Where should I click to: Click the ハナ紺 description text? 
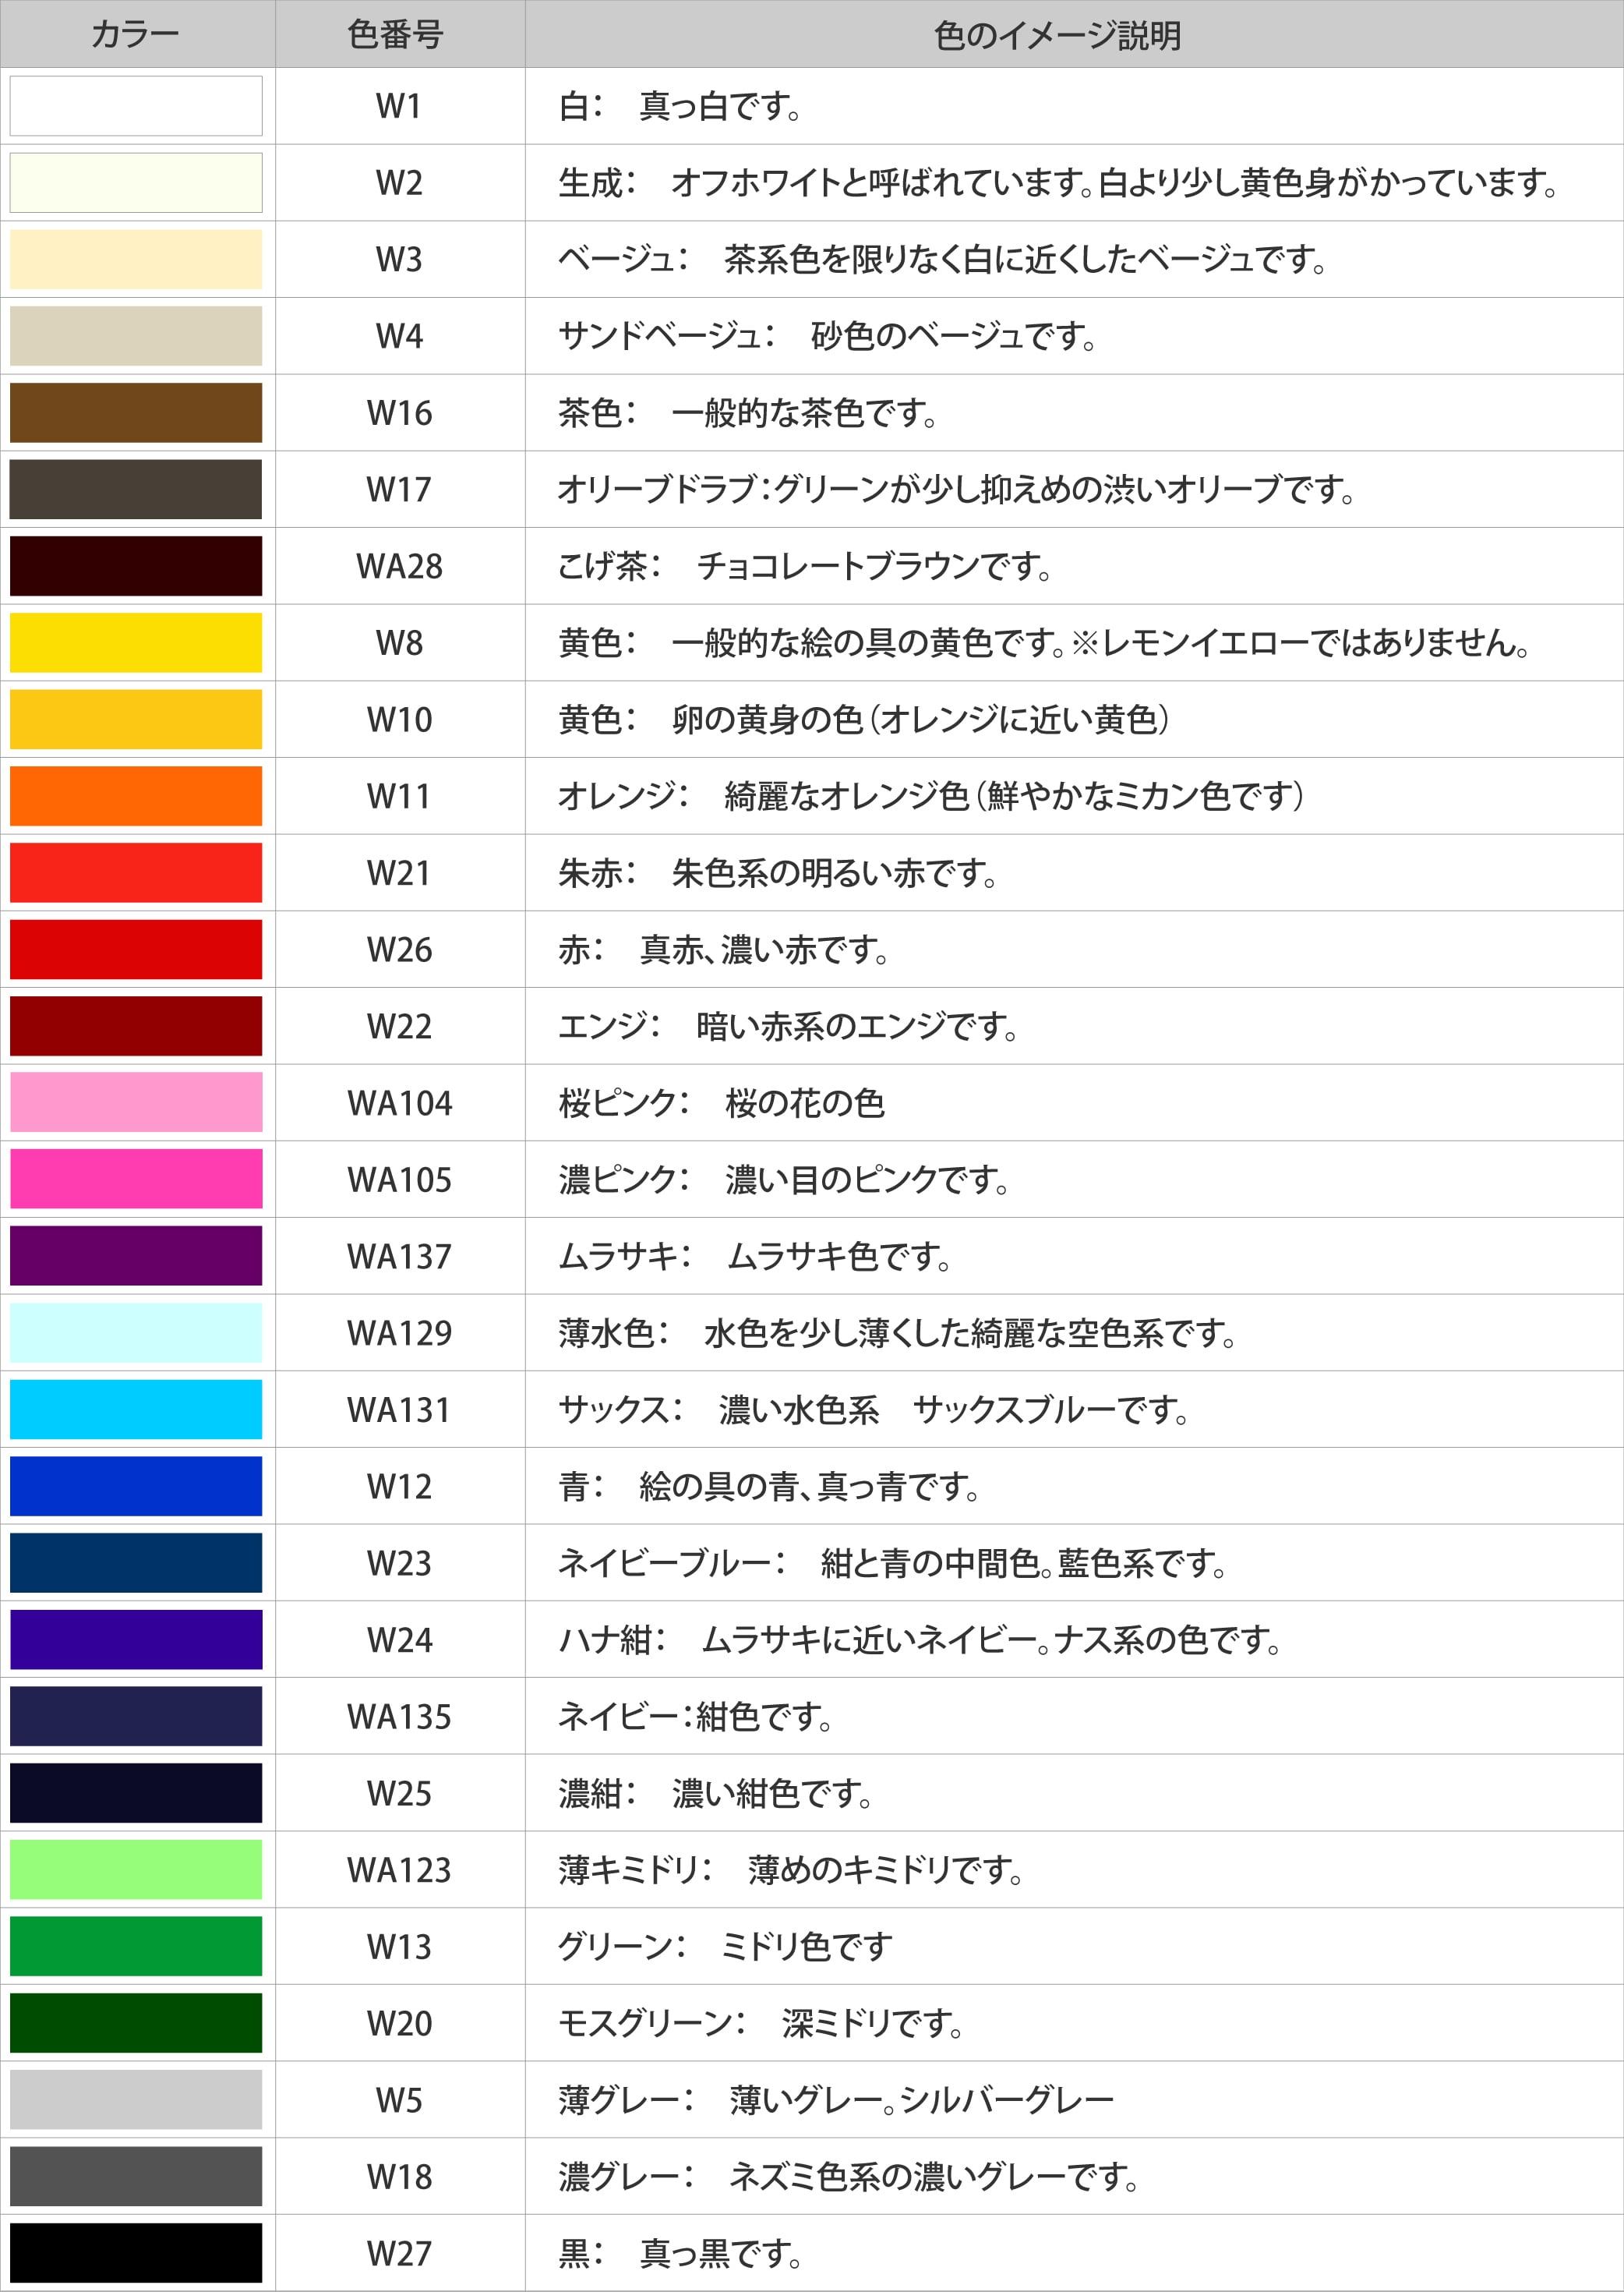tap(919, 1639)
